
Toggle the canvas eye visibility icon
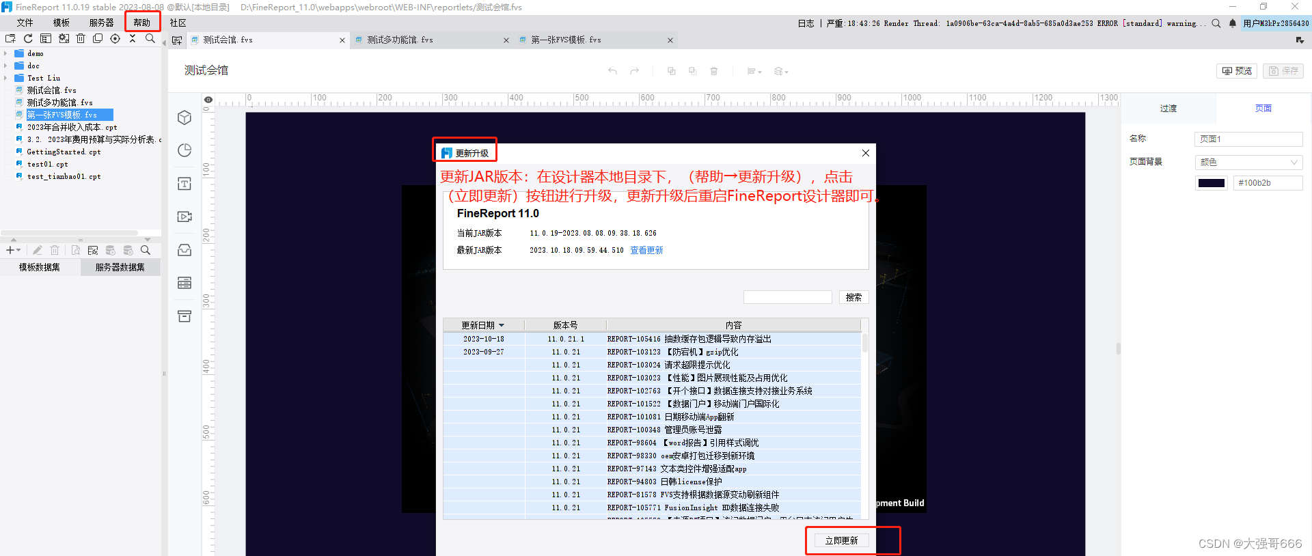coord(208,100)
